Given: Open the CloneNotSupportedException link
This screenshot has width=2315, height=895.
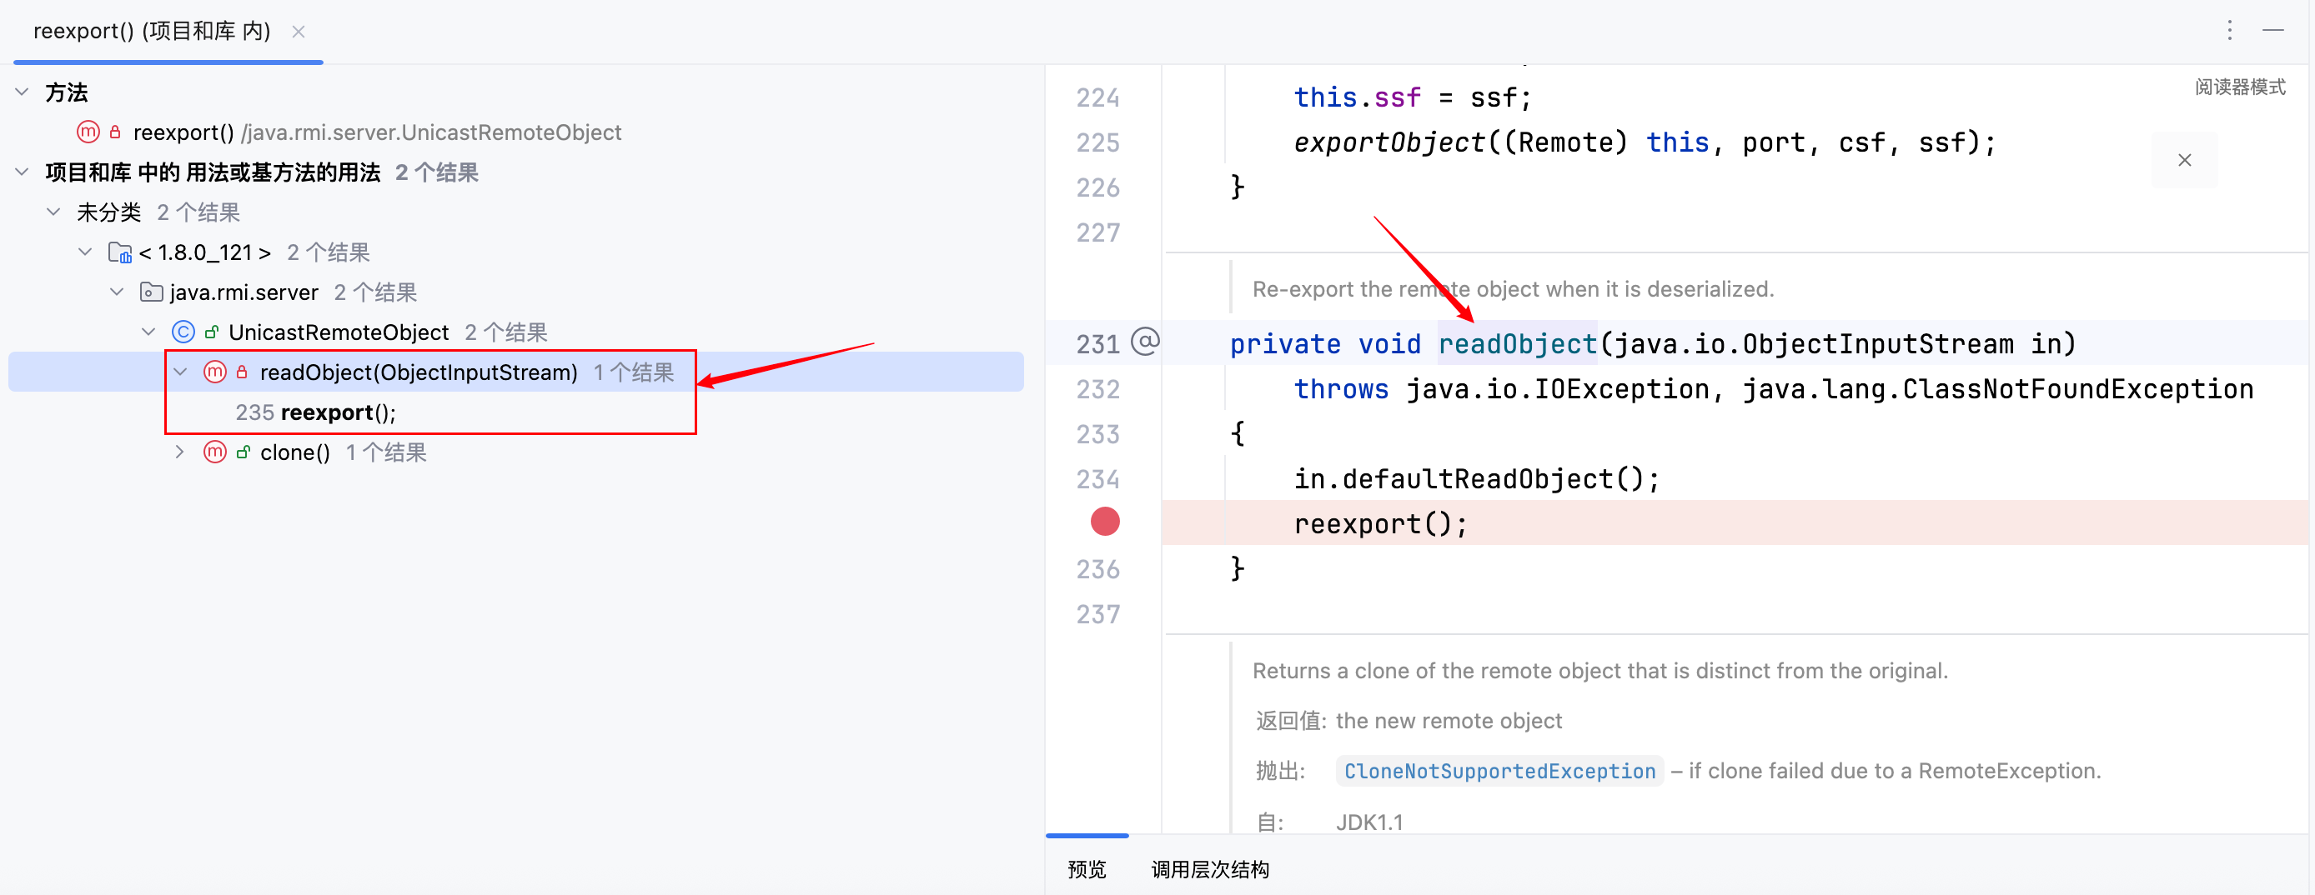Looking at the screenshot, I should click(1499, 771).
